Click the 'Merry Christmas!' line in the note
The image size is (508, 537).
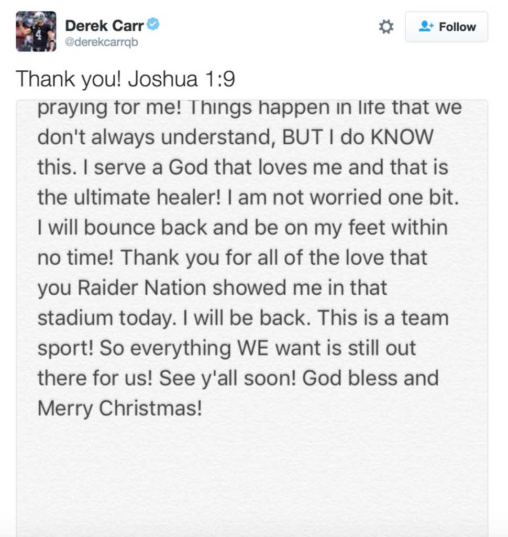[120, 409]
